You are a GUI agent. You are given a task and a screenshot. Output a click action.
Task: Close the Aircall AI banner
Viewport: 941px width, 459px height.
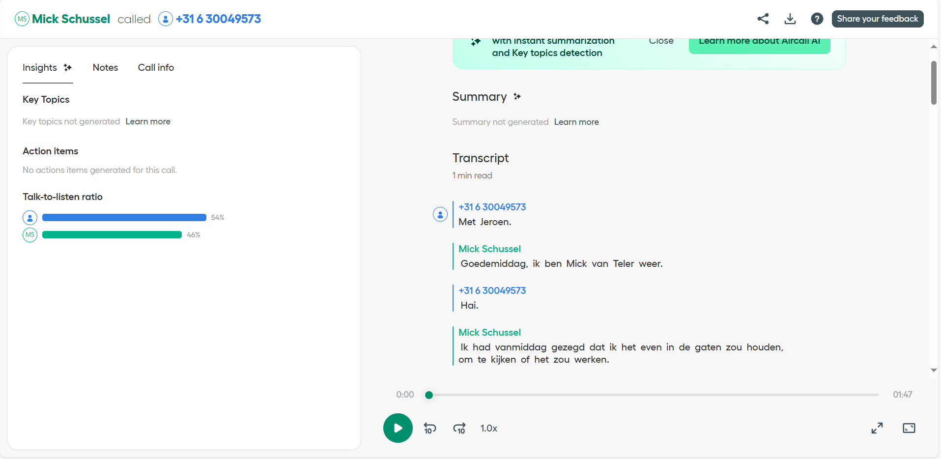point(661,42)
